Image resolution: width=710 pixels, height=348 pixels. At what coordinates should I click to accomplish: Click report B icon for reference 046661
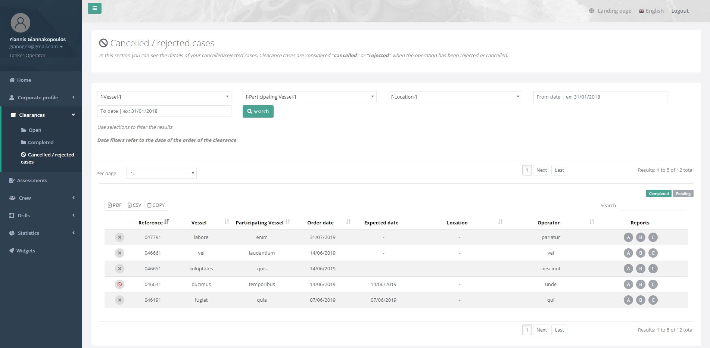click(641, 253)
